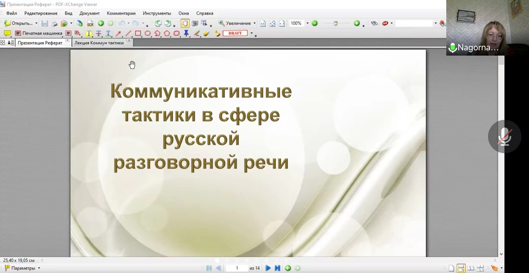Viewport: 529px width, 273px height.
Task: Enable single page layout view
Action: (x=452, y=268)
